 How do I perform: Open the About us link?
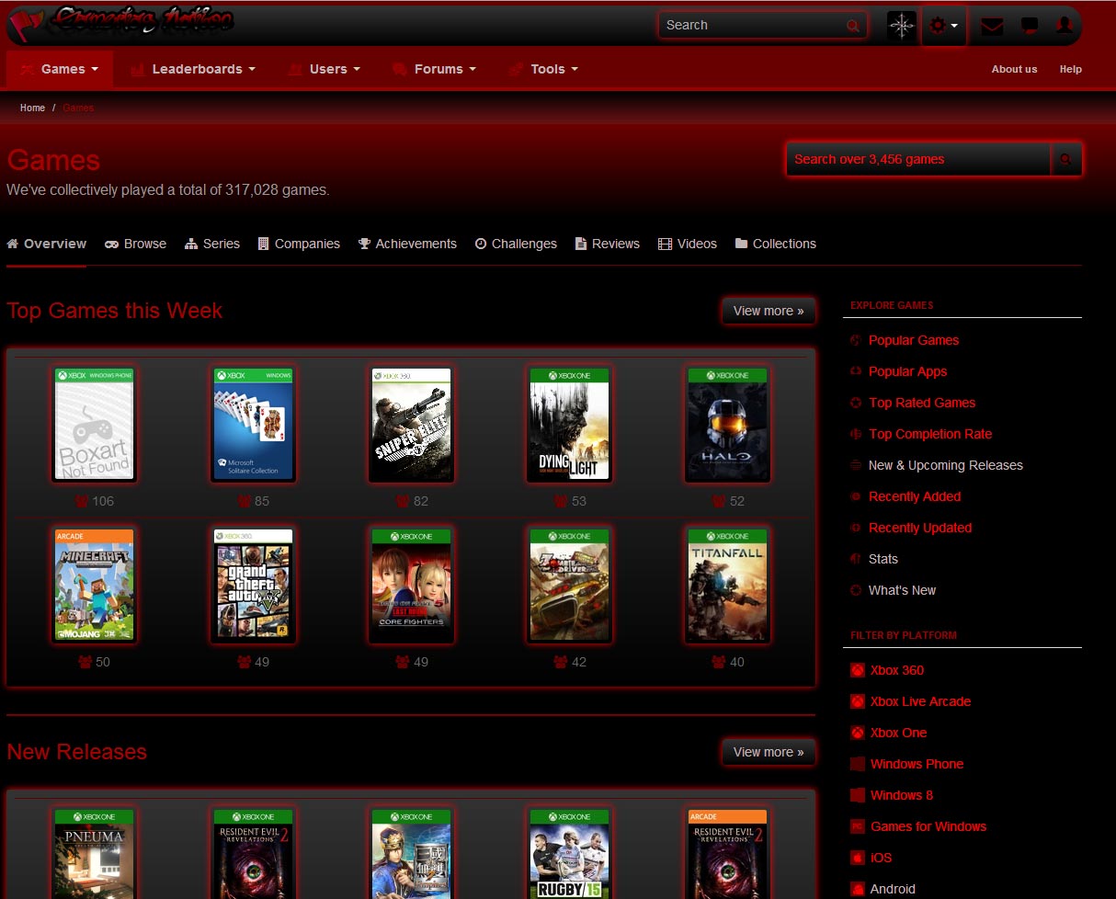[x=1014, y=69]
